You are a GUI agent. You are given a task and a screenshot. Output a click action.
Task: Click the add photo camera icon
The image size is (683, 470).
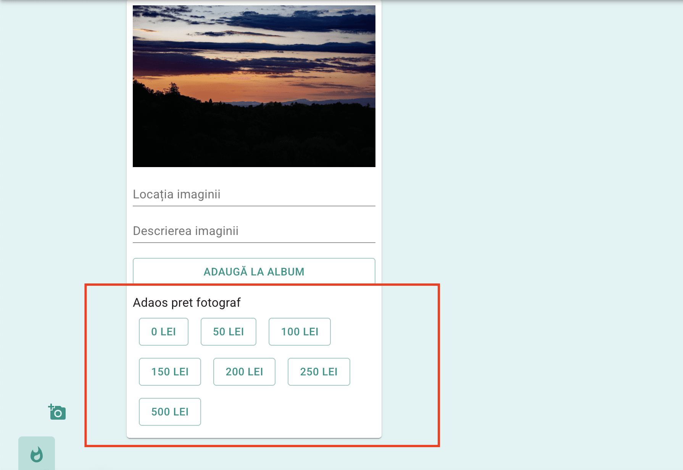[x=57, y=412]
